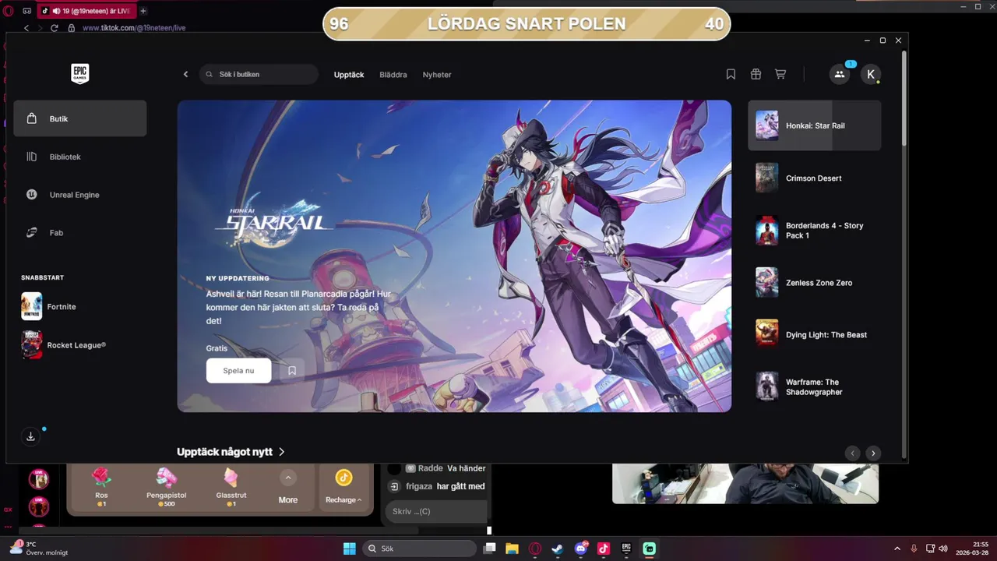
Task: Reload the TikTok page
Action: [54, 27]
